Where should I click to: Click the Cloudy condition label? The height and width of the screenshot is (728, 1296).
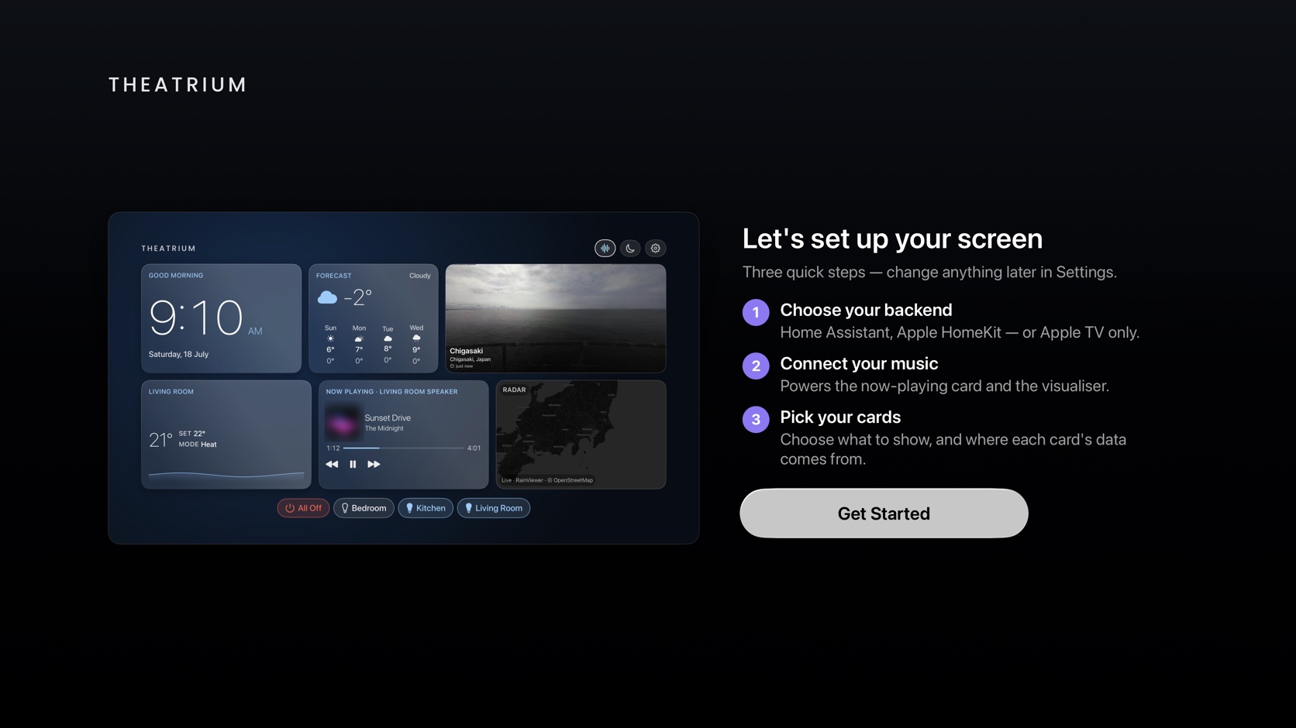point(420,276)
